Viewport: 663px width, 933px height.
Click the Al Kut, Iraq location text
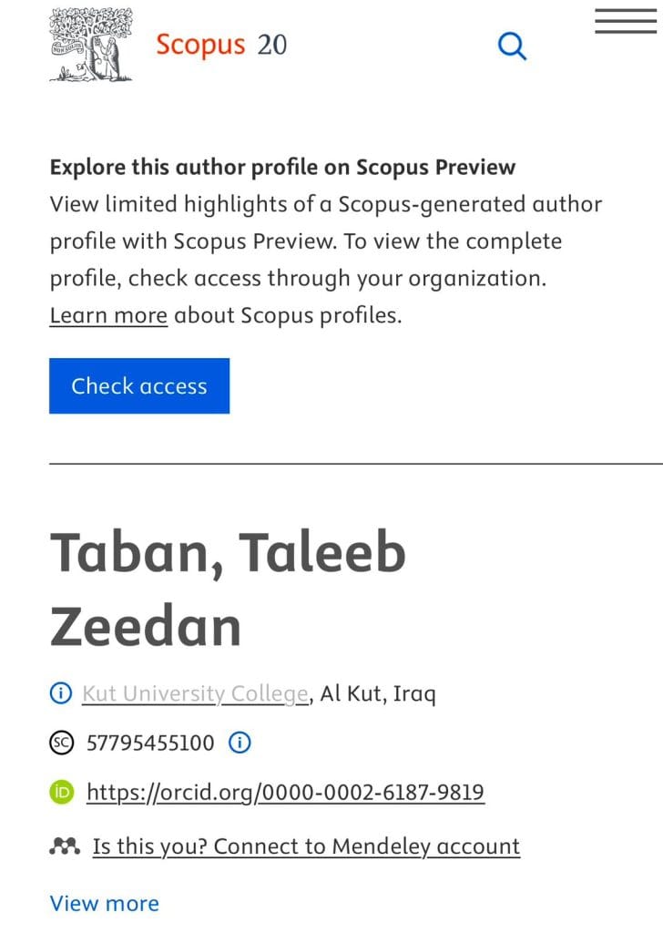click(378, 694)
